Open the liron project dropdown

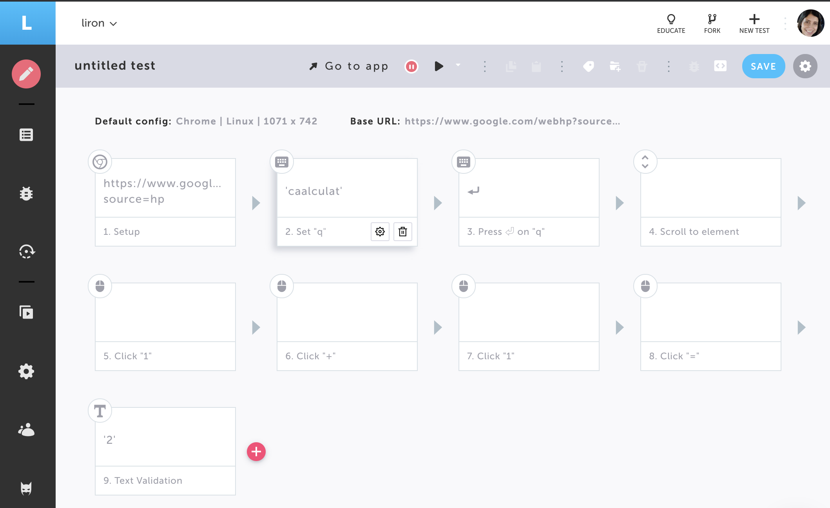click(x=99, y=23)
